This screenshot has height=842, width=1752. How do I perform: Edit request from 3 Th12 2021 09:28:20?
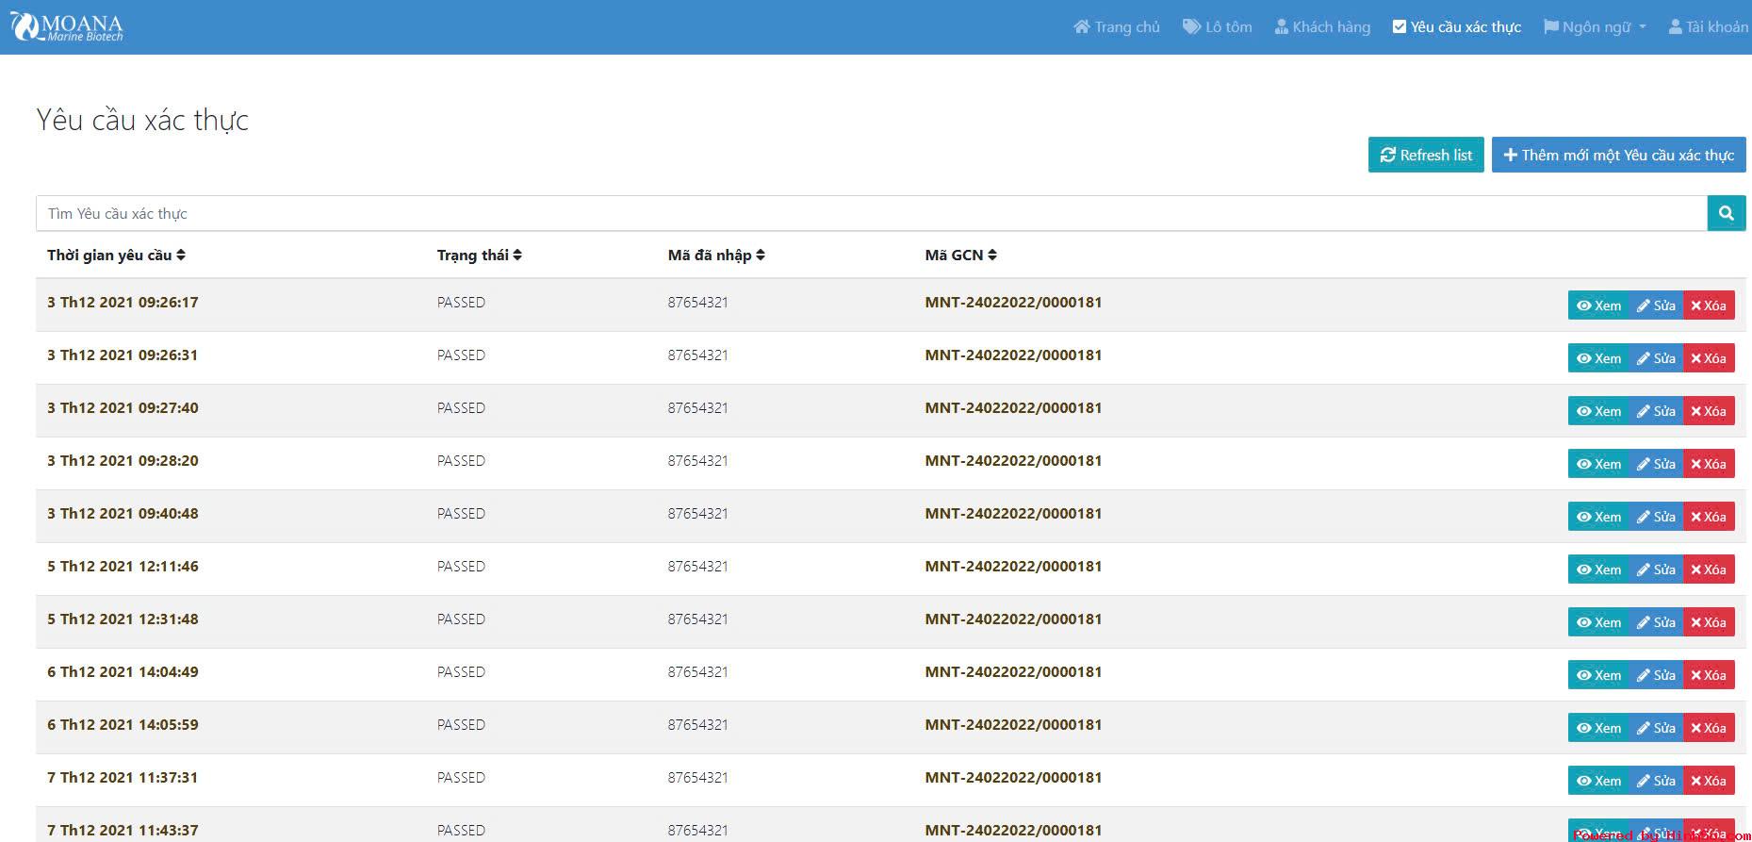[x=1656, y=464]
